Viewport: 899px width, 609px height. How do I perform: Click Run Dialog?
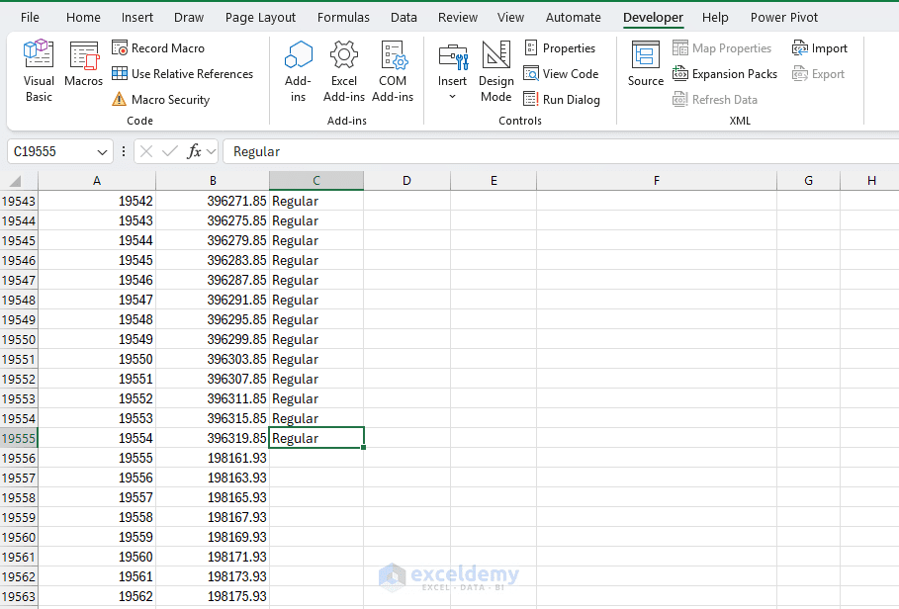click(562, 100)
